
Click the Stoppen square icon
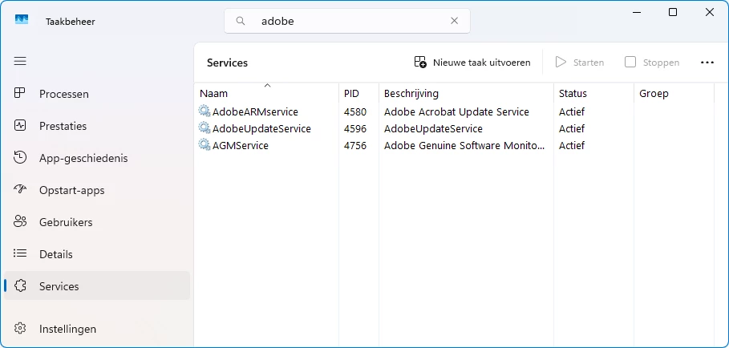pos(630,63)
